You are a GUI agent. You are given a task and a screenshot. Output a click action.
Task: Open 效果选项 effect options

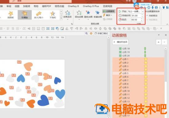click(68, 15)
